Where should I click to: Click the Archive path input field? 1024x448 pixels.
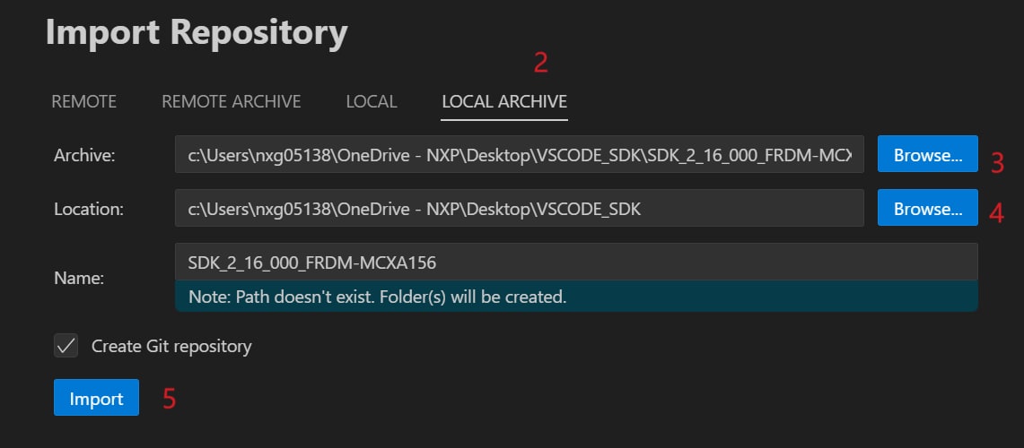tap(519, 154)
